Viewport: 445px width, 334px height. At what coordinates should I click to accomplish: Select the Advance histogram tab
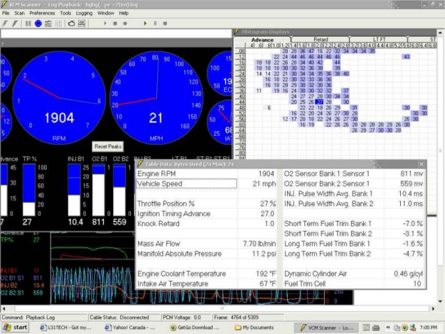(x=262, y=39)
